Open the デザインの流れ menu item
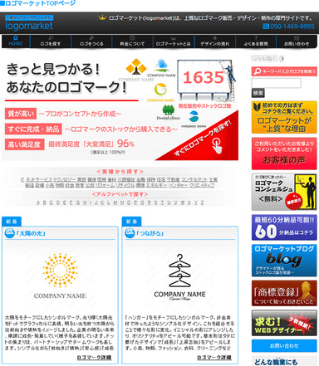319x366 pixels. pos(214,41)
